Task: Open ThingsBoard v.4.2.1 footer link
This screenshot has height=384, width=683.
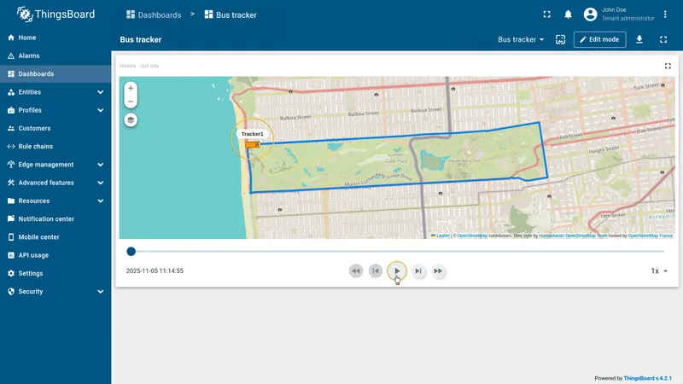Action: [x=648, y=378]
